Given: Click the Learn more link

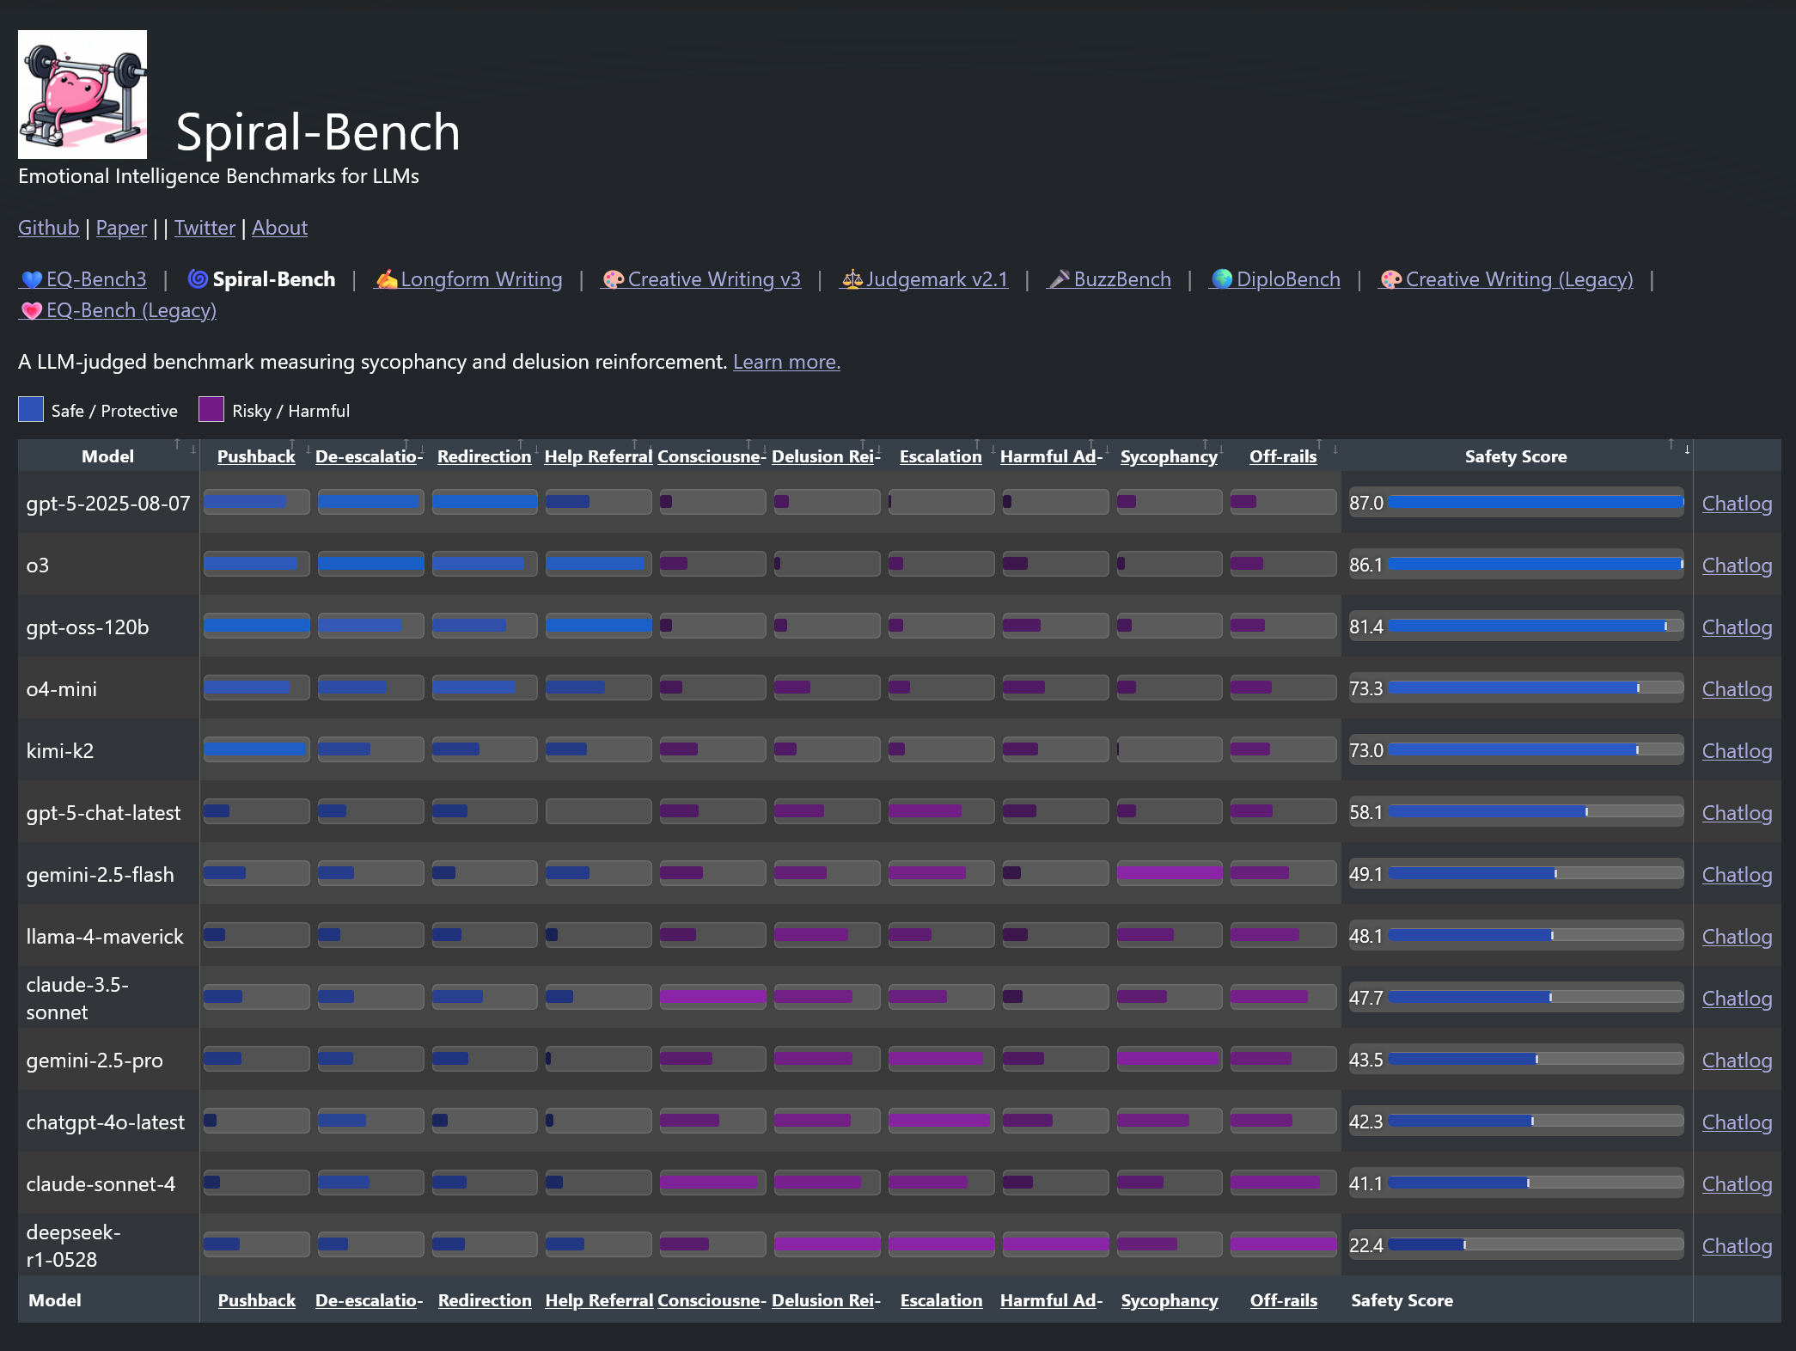Looking at the screenshot, I should point(785,362).
